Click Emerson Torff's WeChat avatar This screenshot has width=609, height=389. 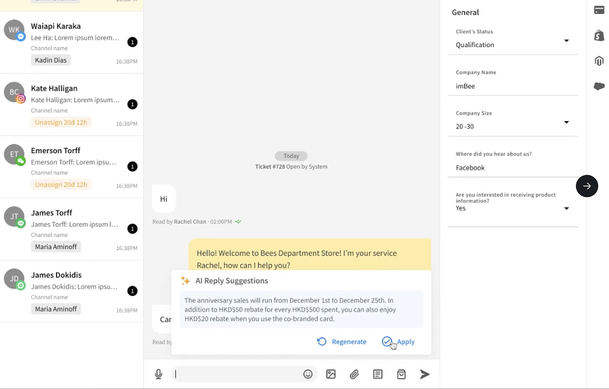point(14,154)
